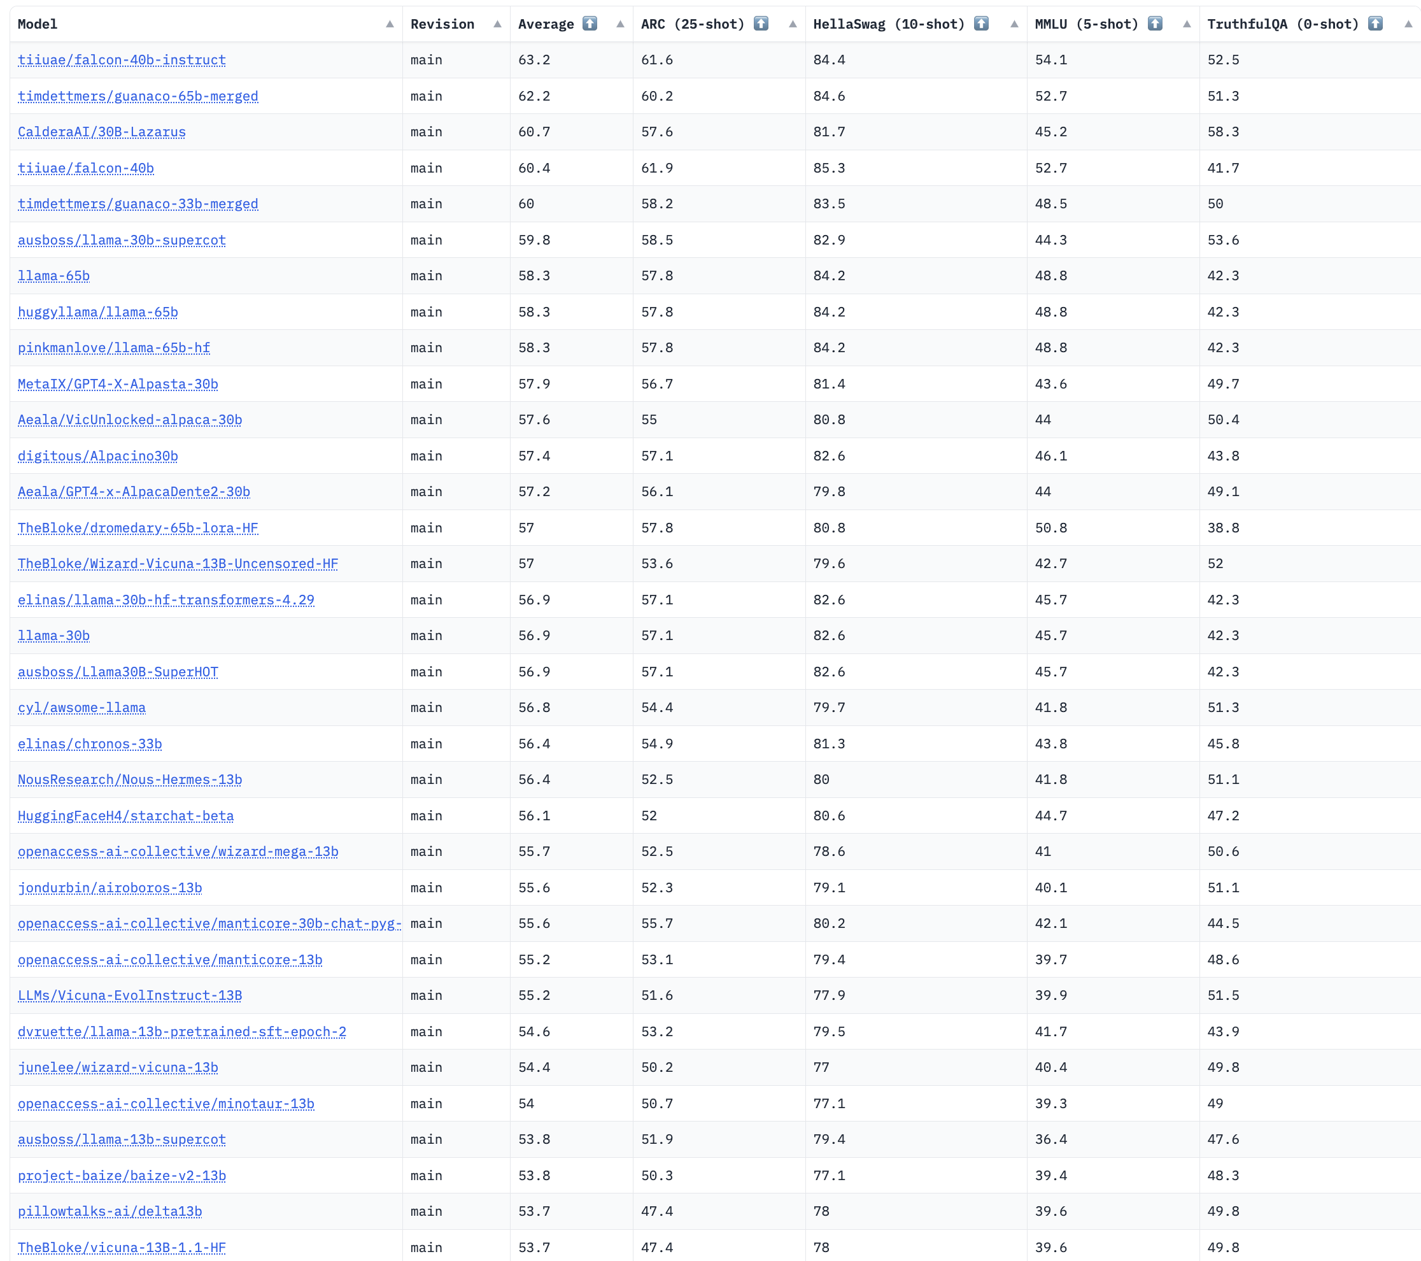Sort by ARC (25-shot) sort triangle
1421x1261 pixels.
793,24
